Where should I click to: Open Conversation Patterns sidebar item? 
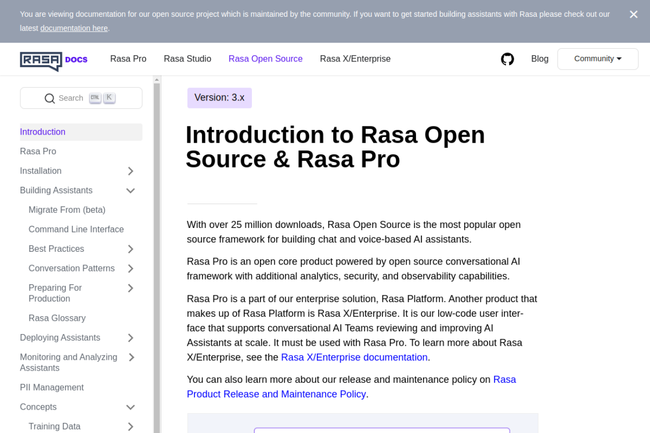[x=72, y=269]
